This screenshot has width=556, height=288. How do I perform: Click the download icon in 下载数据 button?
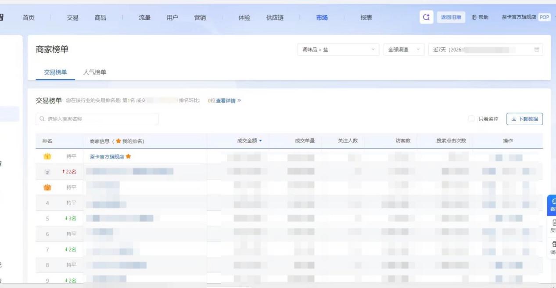[x=514, y=119]
